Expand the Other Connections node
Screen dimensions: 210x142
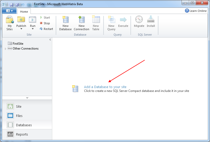click(x=5, y=49)
